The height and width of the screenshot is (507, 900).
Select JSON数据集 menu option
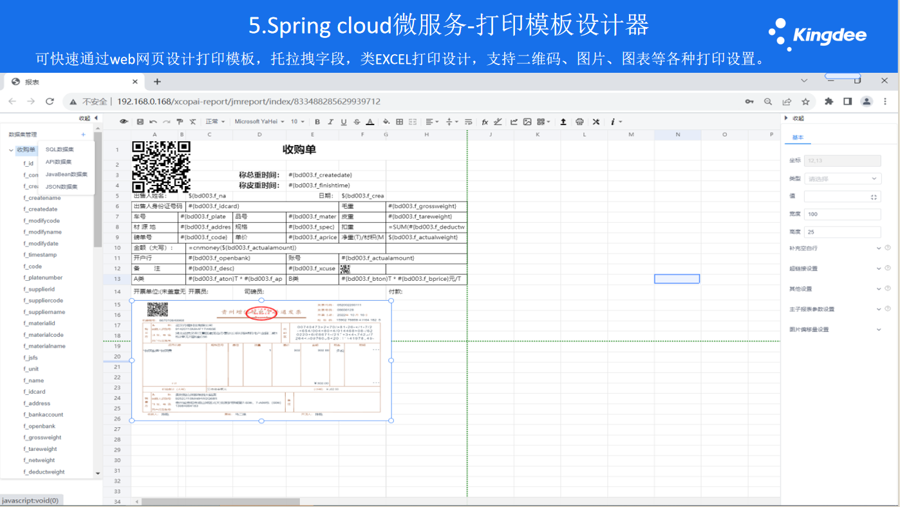click(x=61, y=187)
